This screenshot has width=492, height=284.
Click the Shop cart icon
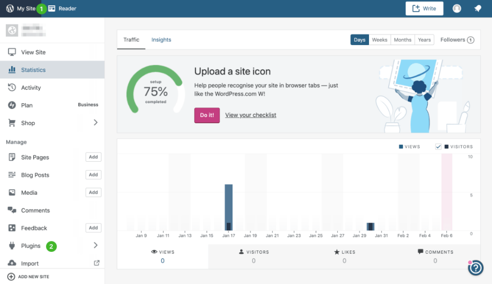(12, 123)
